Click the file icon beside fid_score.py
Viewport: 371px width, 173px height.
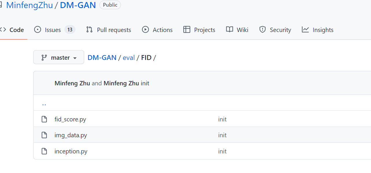pyautogui.click(x=44, y=119)
